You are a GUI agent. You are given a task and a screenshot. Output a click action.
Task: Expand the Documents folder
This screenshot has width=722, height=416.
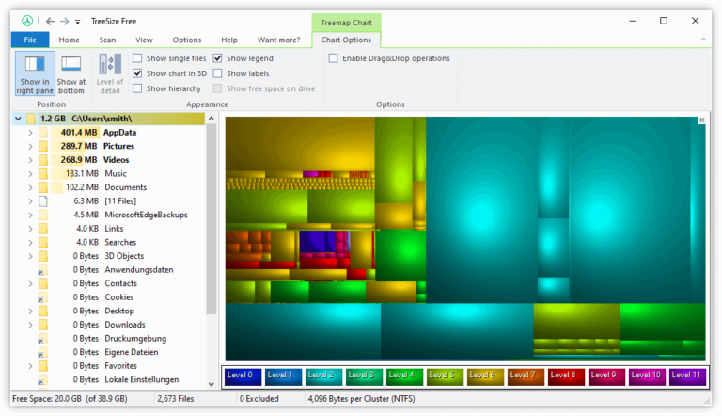30,187
